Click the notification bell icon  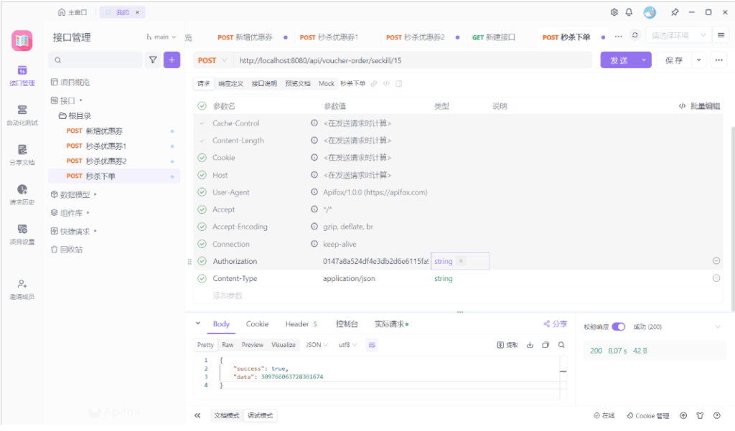tap(629, 12)
